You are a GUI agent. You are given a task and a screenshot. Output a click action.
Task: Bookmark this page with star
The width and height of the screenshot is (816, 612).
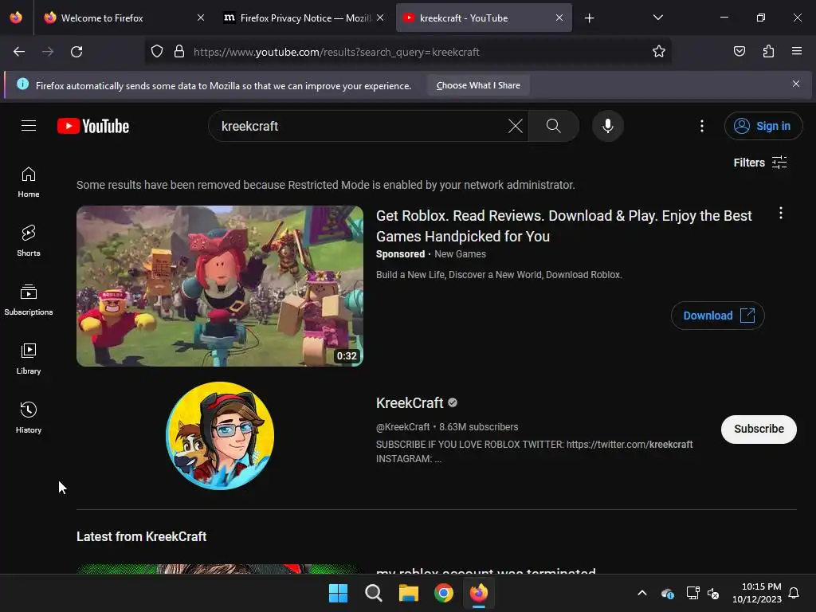659,52
